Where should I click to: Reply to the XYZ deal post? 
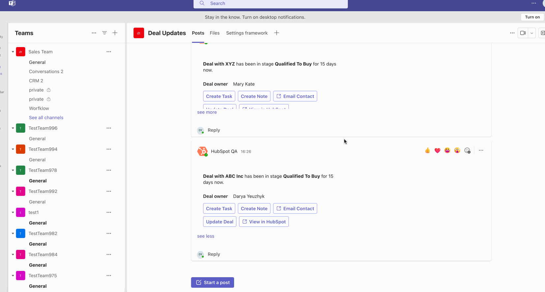pos(214,130)
